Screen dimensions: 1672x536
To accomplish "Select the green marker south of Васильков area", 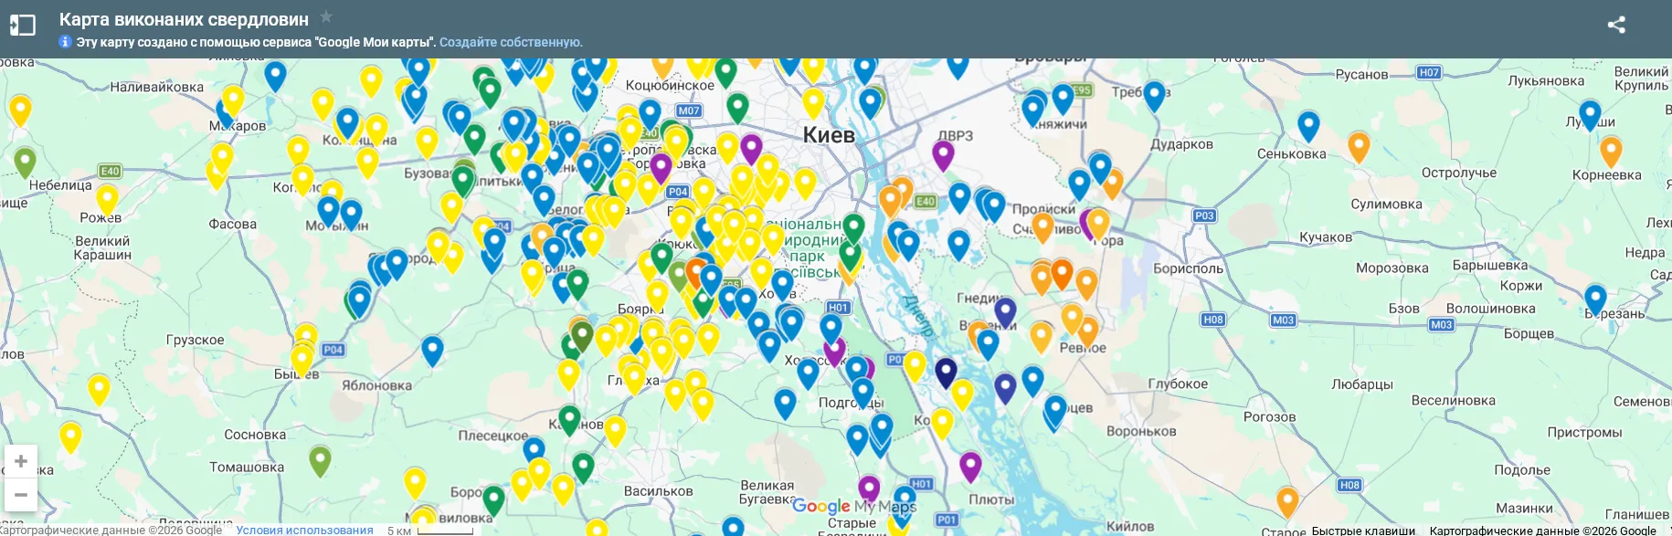I will [493, 500].
